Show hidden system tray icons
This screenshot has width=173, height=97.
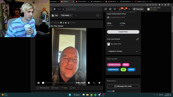pos(154,95)
